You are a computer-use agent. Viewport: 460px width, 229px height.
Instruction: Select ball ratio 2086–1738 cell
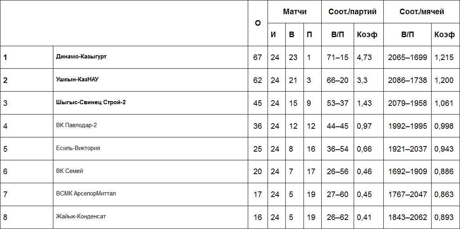coord(407,80)
